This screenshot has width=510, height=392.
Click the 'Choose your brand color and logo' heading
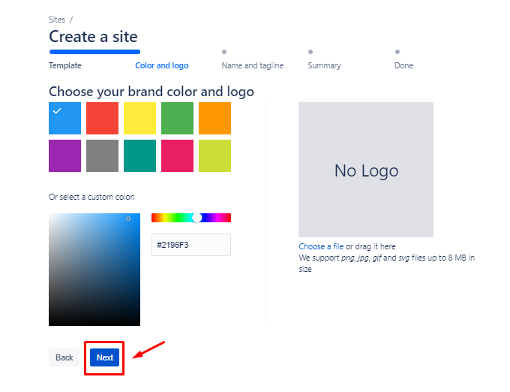pos(151,92)
